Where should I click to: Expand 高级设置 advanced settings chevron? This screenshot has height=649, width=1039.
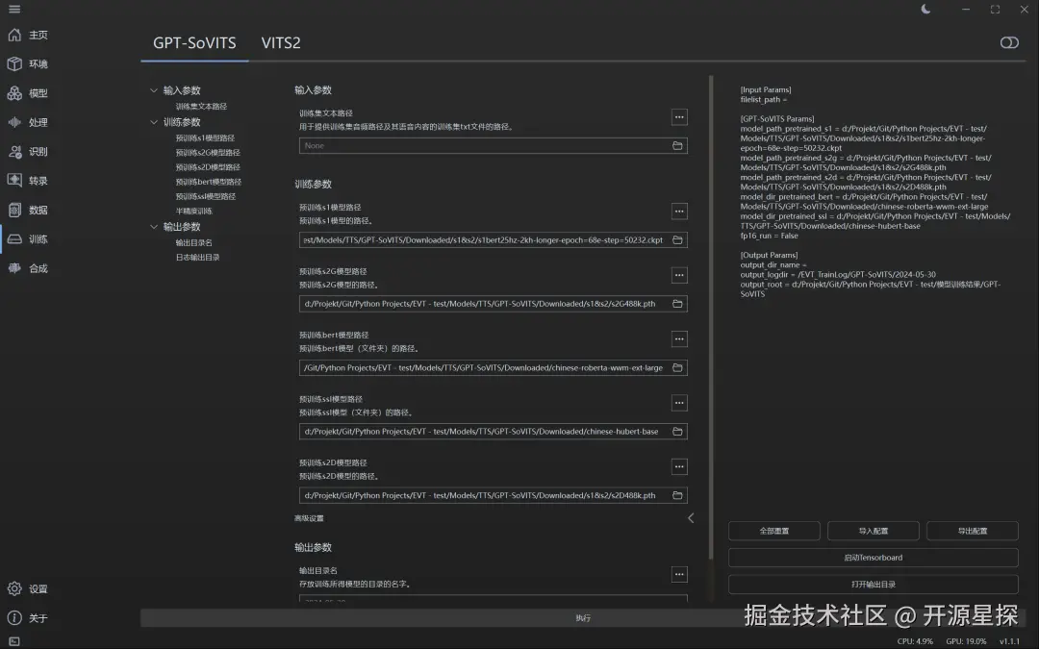coord(691,518)
